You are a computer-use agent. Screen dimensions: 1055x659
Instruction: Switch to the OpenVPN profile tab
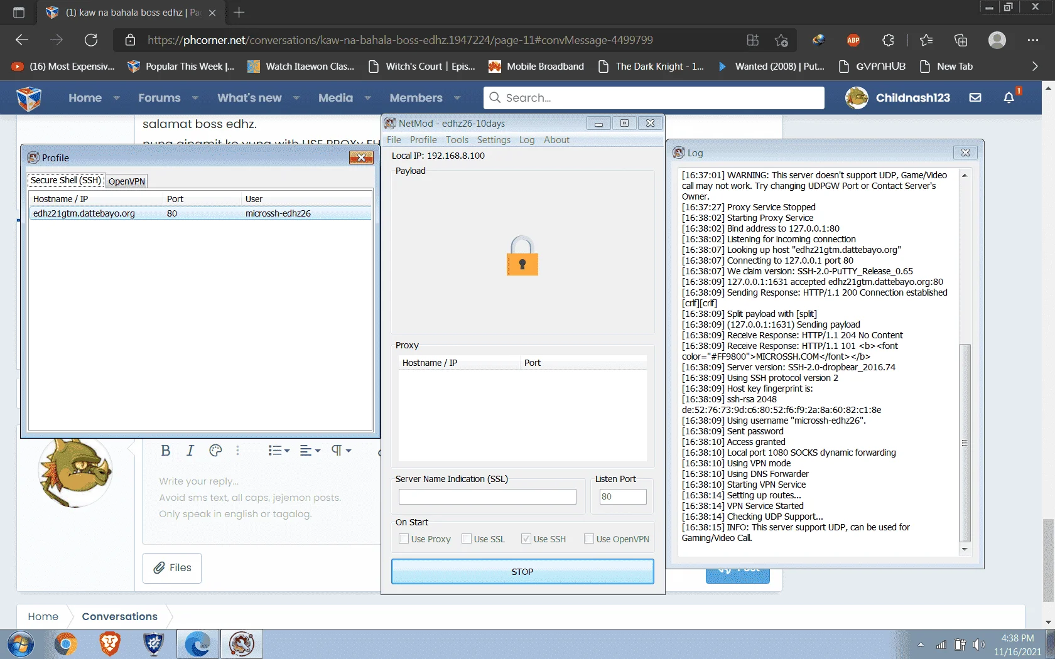pos(127,181)
